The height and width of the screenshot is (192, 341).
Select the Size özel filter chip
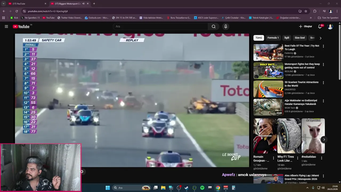point(300,38)
